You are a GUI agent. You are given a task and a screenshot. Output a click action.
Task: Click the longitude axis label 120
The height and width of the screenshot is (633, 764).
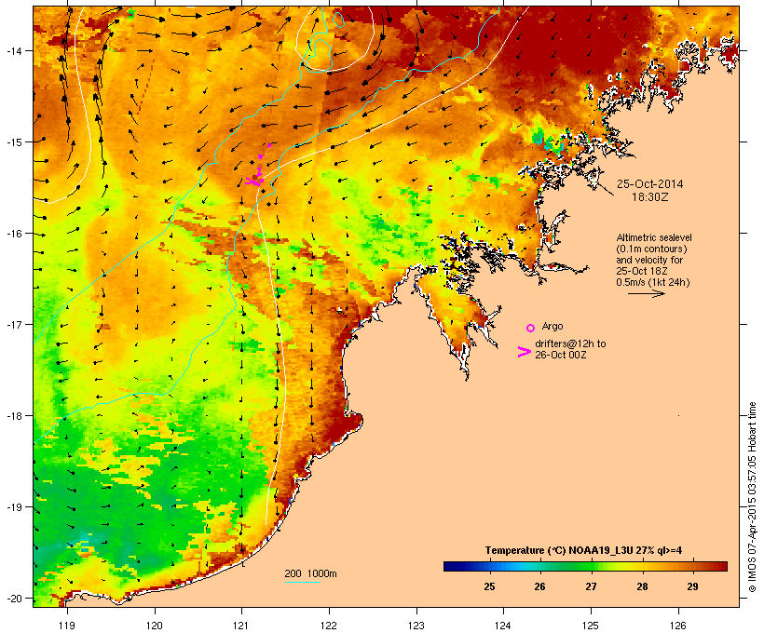click(155, 626)
